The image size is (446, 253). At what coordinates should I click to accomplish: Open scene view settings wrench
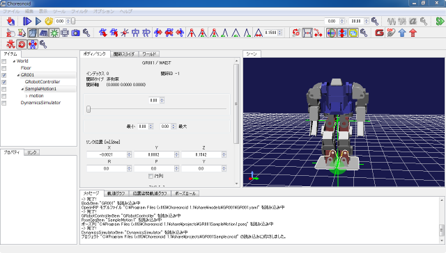point(86,33)
